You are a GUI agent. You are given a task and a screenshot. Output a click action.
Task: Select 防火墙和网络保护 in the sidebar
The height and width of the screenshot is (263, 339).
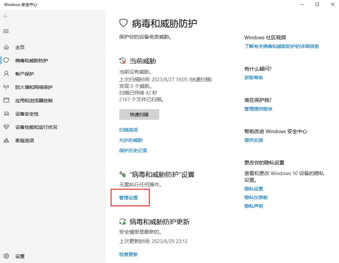point(34,87)
